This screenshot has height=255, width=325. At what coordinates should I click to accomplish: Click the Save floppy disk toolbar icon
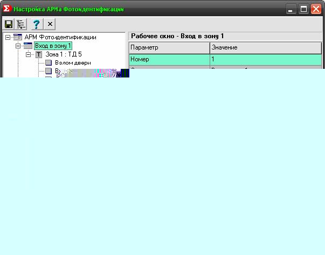[x=9, y=24]
